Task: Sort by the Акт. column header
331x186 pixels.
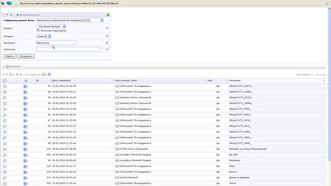Action: tap(218, 81)
